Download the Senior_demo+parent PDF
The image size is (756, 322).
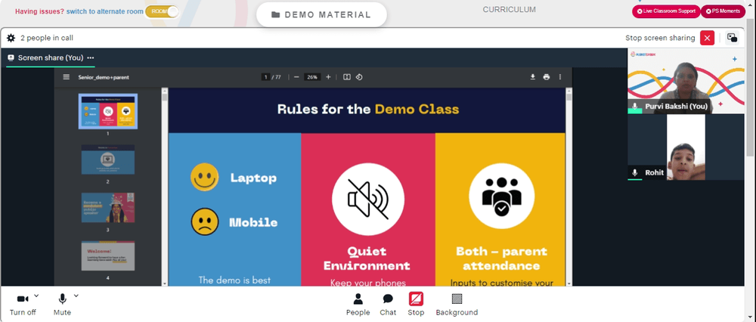533,77
